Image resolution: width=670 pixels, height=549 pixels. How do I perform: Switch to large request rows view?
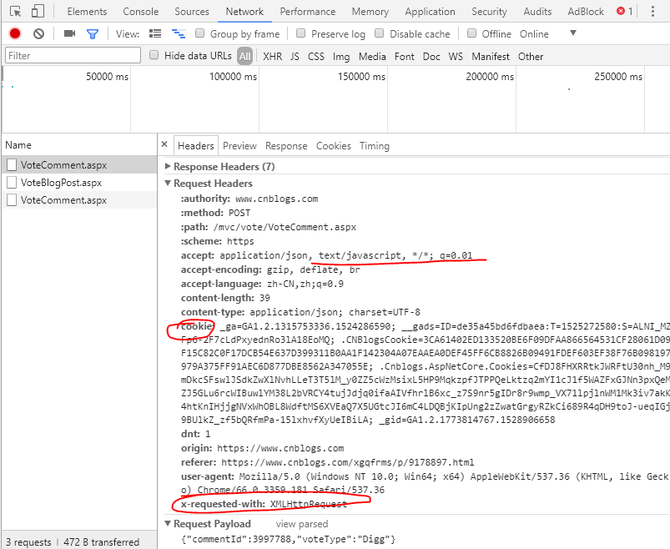155,33
